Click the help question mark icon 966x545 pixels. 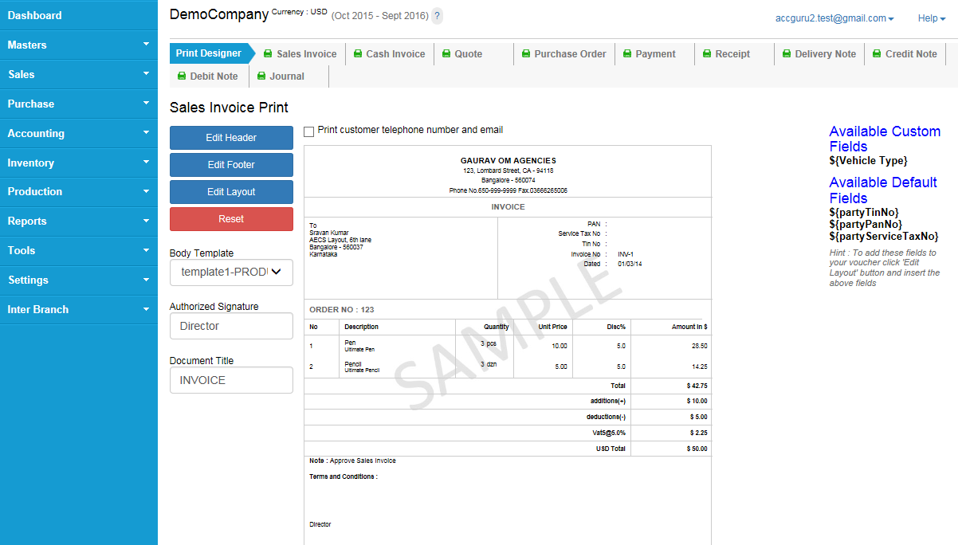click(437, 16)
